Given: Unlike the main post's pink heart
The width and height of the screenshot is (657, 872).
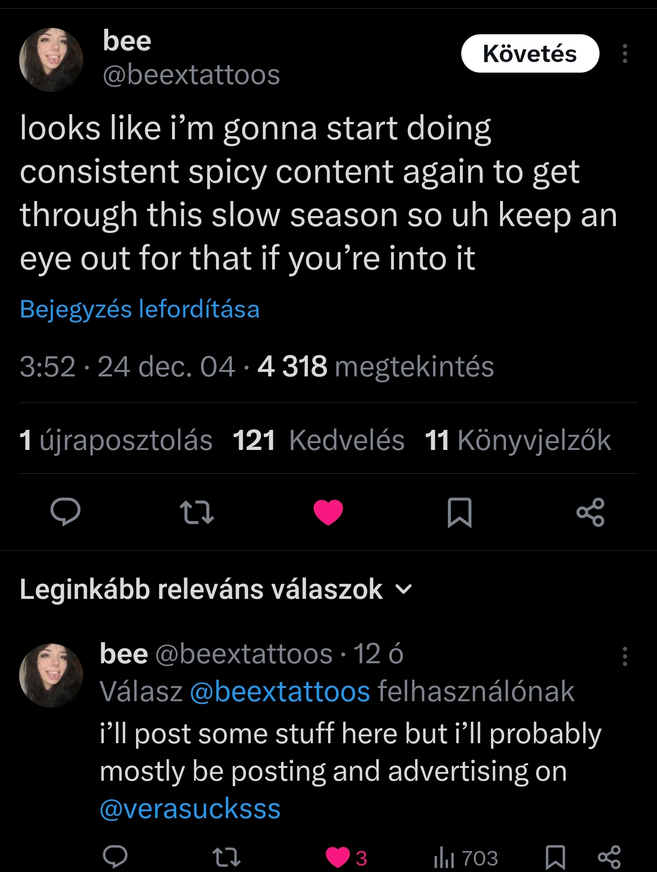Looking at the screenshot, I should (x=328, y=512).
